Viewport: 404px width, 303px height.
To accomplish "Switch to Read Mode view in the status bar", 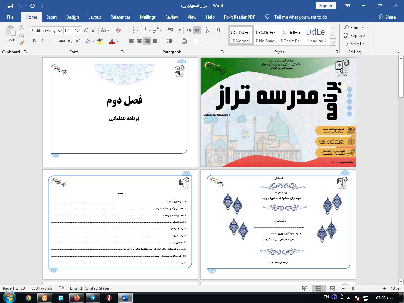I will click(304, 288).
